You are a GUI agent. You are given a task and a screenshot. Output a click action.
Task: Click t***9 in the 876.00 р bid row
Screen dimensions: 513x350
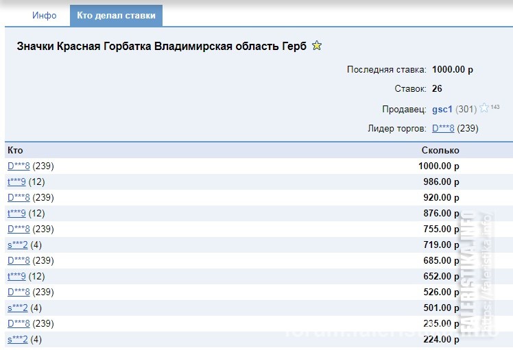pos(16,214)
